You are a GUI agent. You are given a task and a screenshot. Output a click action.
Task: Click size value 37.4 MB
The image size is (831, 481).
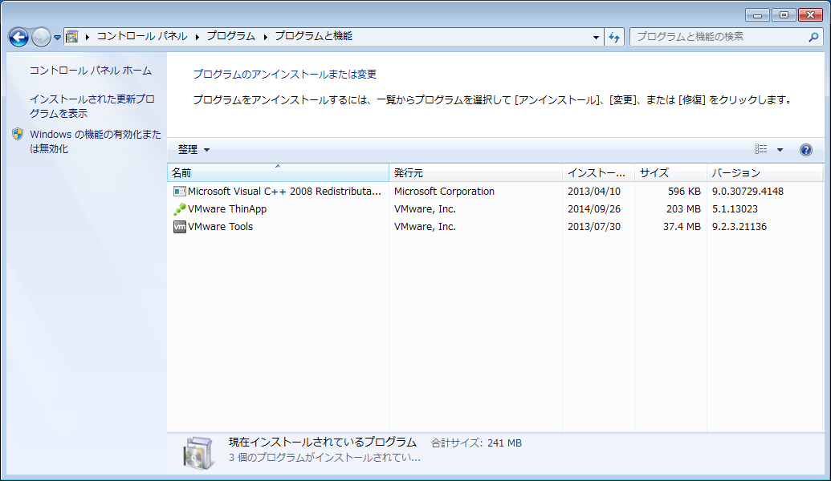tap(682, 227)
